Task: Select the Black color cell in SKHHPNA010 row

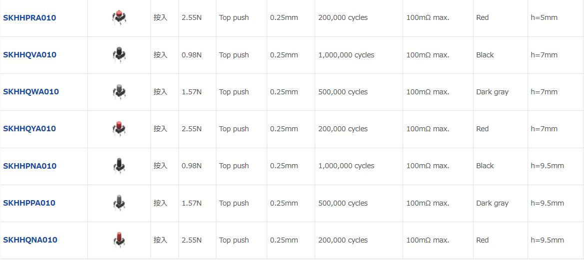Action: [501, 166]
